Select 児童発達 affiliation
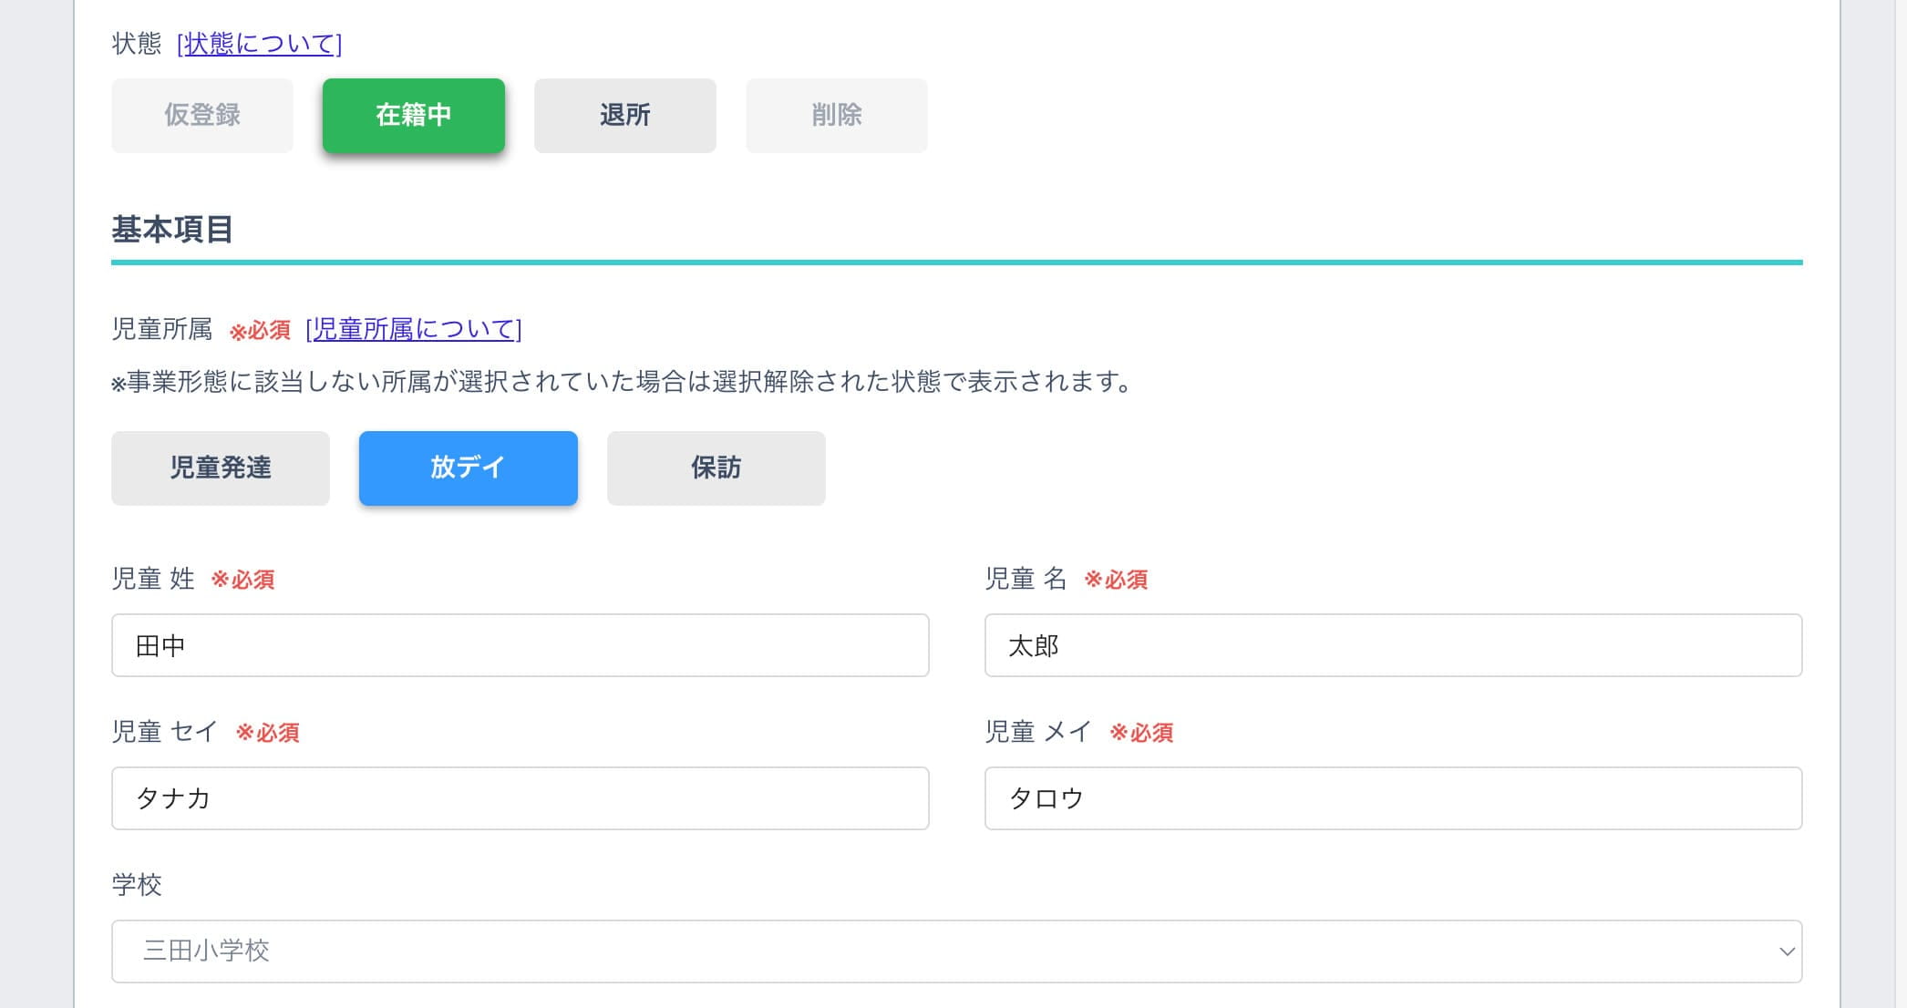 click(x=221, y=468)
